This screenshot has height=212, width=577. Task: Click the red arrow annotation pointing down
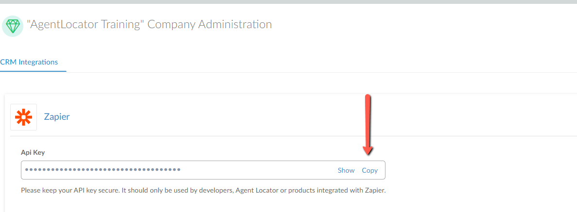pyautogui.click(x=368, y=124)
